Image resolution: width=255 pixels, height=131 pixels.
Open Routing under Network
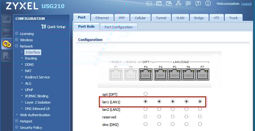click(x=31, y=58)
